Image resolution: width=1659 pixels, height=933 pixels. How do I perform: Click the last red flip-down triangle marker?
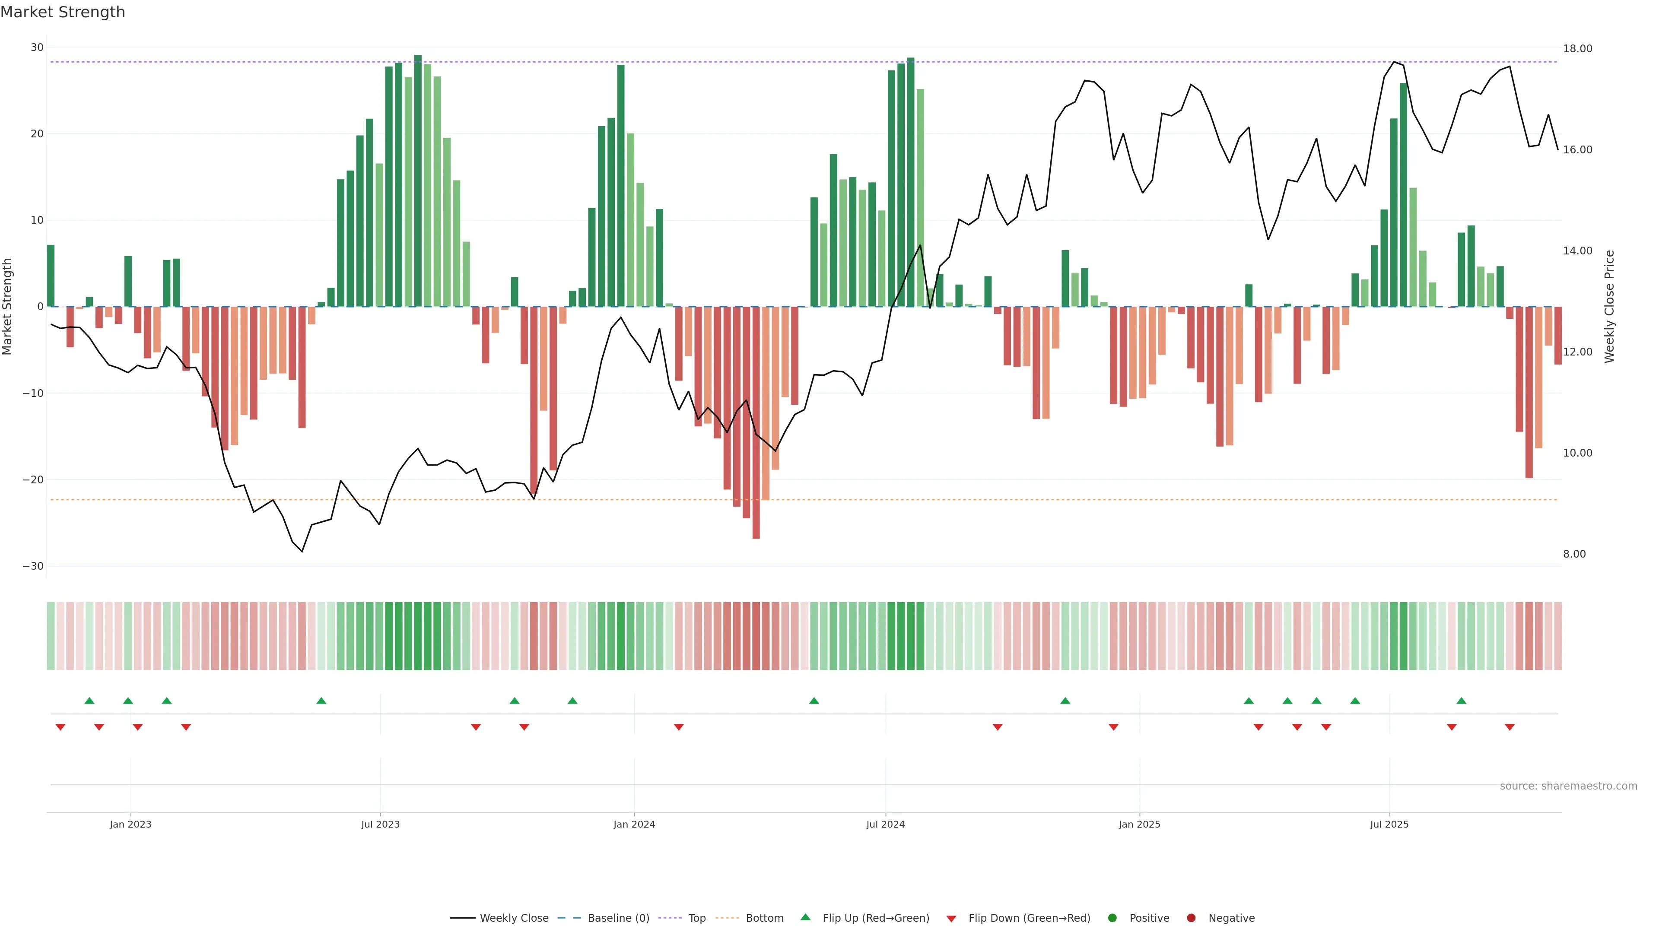tap(1510, 727)
